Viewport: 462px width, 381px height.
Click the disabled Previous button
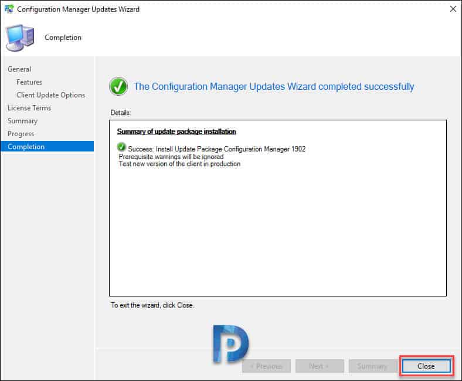(266, 366)
